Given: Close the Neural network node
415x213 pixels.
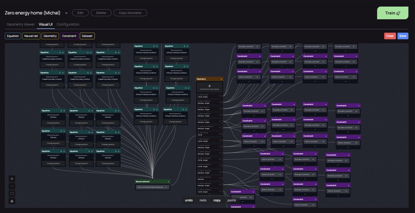Looking at the screenshot, I should click(169, 181).
